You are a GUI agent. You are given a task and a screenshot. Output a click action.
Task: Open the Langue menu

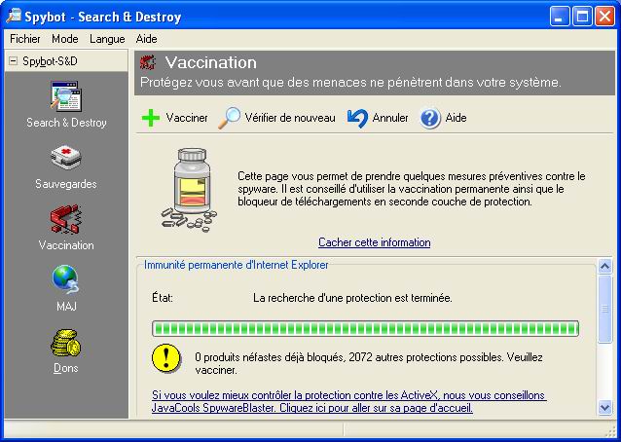pos(107,39)
